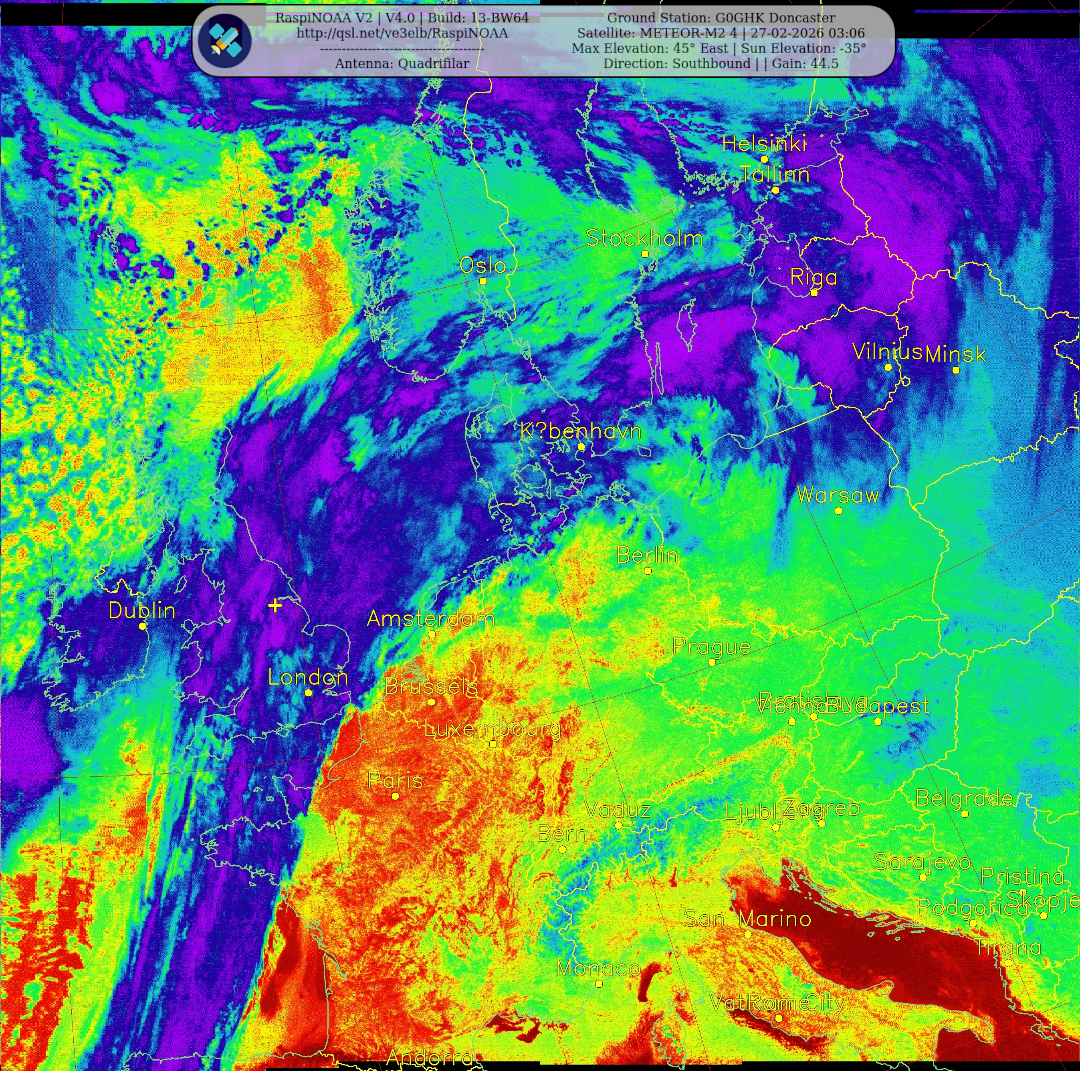Click the Amsterdam city label
The image size is (1080, 1071).
pos(430,619)
